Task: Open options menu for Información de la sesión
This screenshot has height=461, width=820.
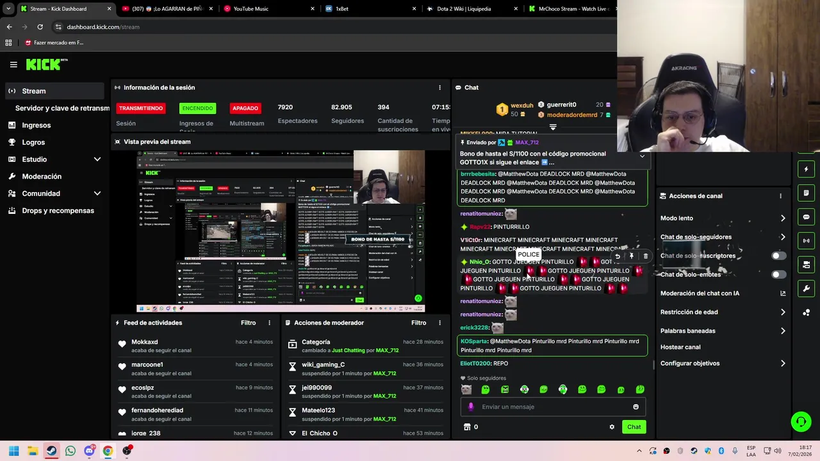Action: (439, 88)
